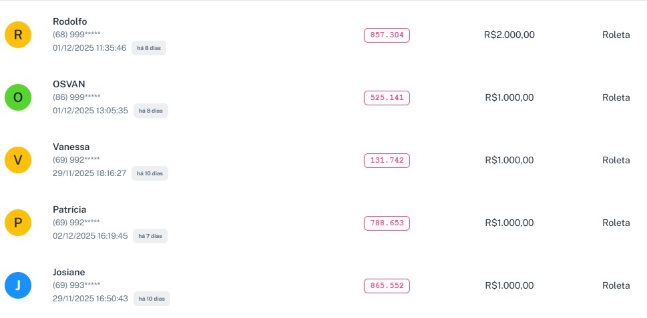Click the 'há 8 dias' tag beside Rodolfo's date
Viewport: 647px width, 318px height.
pos(148,48)
